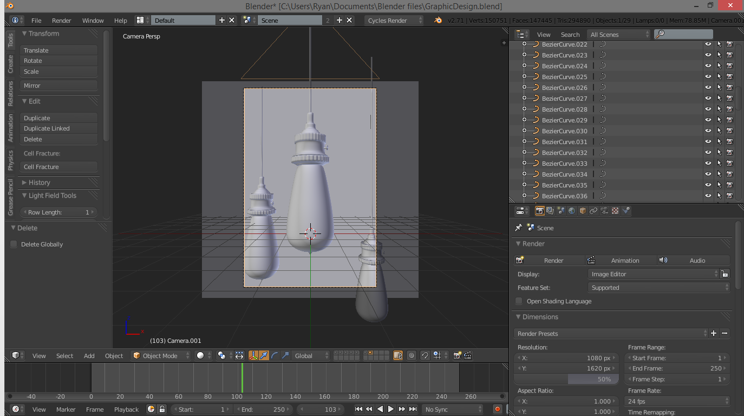Toggle timeline preview range clock icon
The width and height of the screenshot is (744, 416).
151,409
